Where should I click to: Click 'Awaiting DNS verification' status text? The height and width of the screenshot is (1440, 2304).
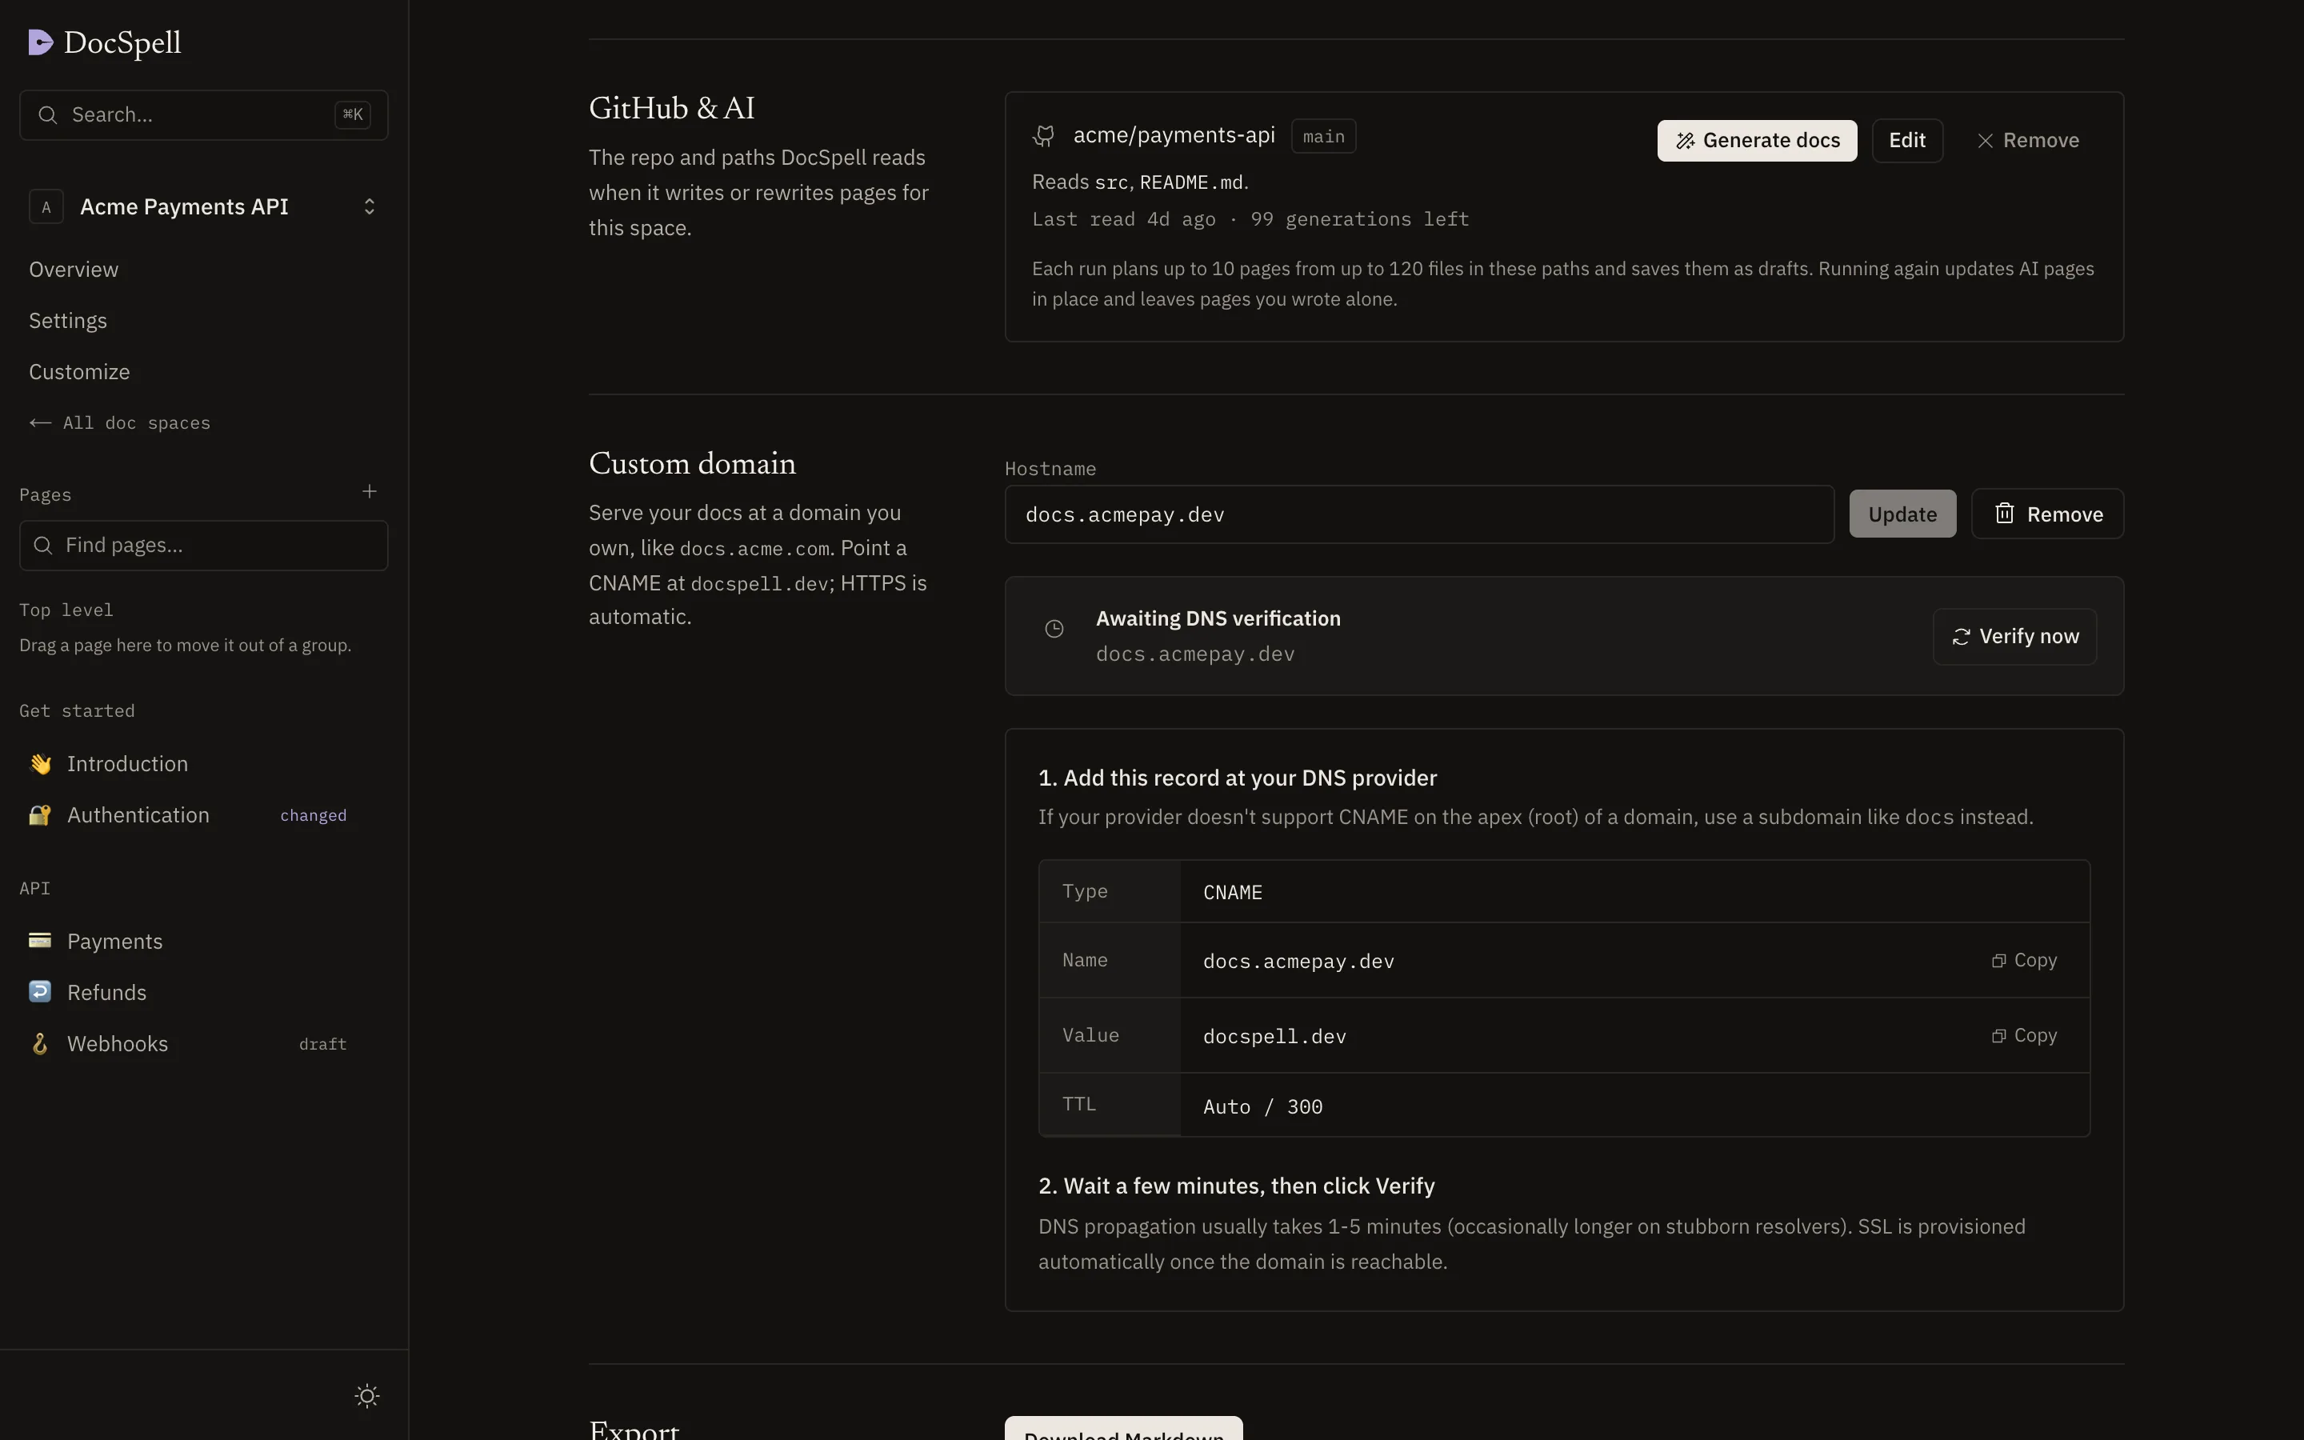[1218, 618]
